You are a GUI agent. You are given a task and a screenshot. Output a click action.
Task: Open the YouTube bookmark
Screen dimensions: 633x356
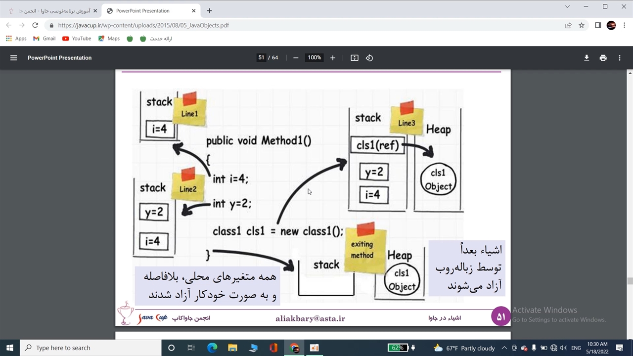(77, 39)
